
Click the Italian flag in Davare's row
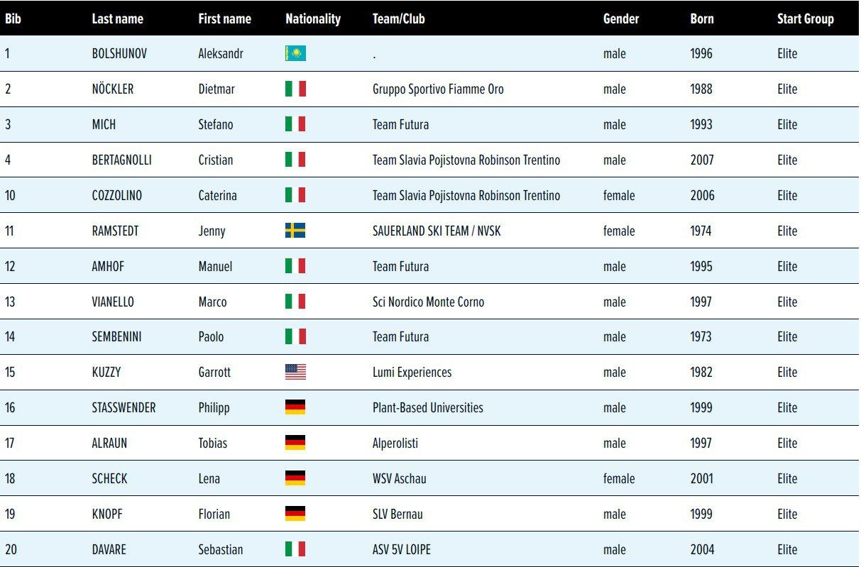pos(295,549)
